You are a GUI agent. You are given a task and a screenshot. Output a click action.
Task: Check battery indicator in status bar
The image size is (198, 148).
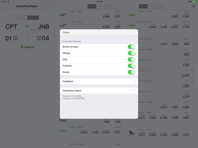coord(194,2)
